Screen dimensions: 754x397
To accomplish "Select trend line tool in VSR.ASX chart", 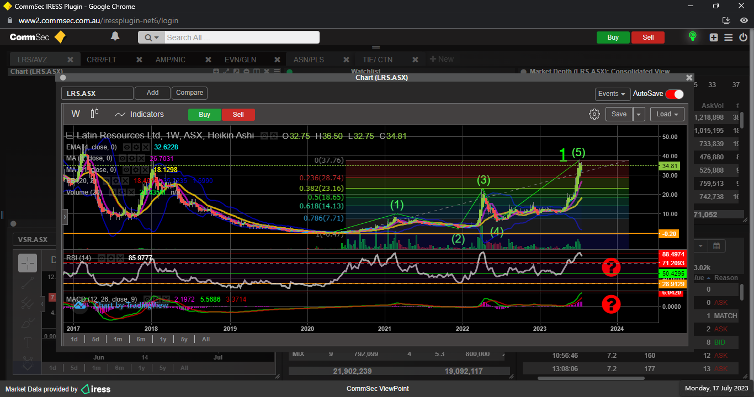I will [28, 283].
